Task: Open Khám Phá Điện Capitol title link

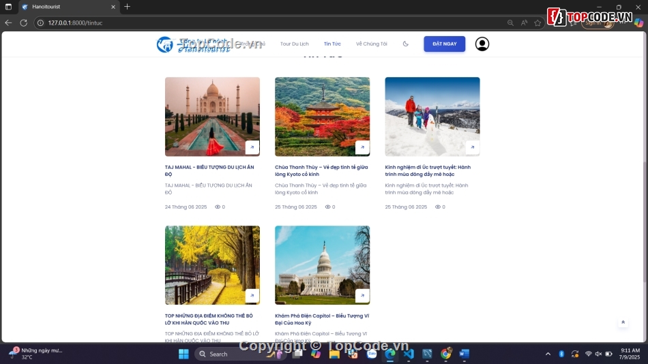Action: [x=322, y=319]
